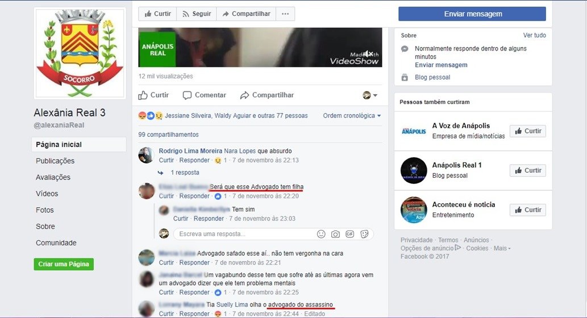Click the GIF icon in reply box
The height and width of the screenshot is (318, 587).
pyautogui.click(x=349, y=234)
